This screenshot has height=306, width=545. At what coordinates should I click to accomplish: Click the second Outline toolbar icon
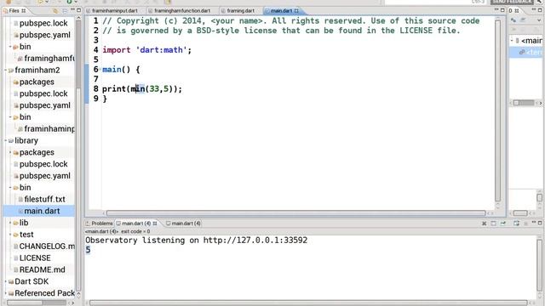(524, 20)
